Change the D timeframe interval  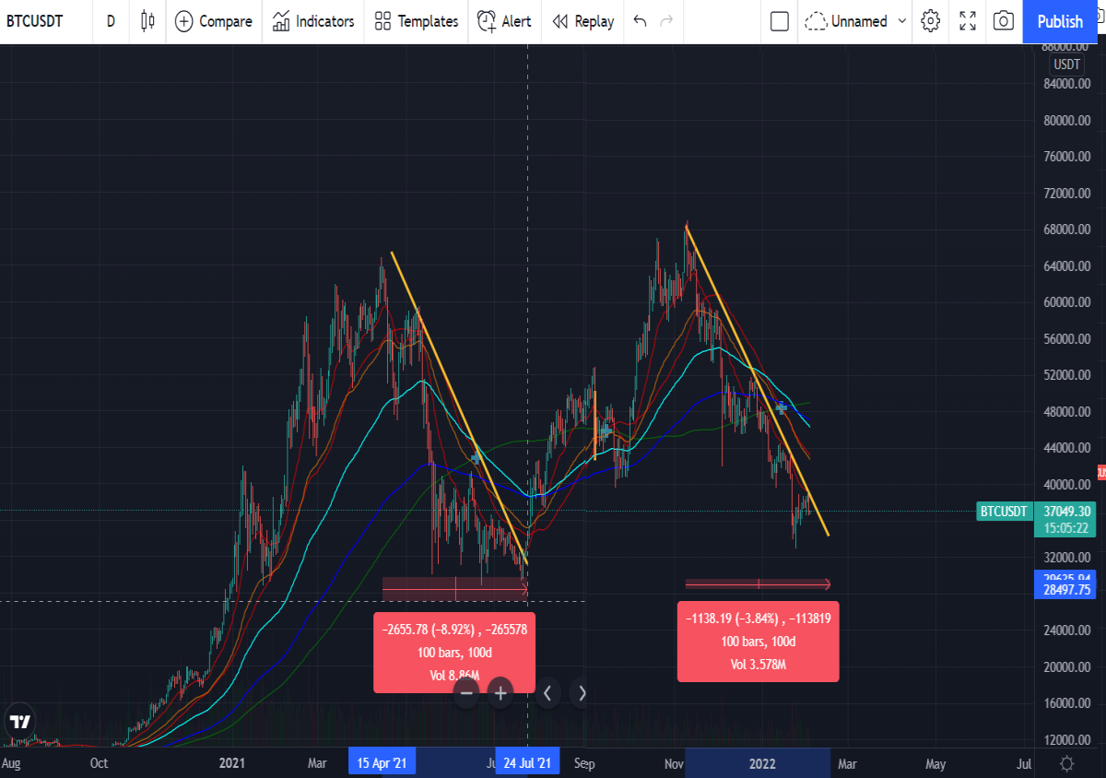[111, 20]
